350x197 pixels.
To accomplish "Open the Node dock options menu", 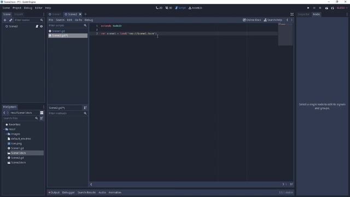I will pos(347,14).
